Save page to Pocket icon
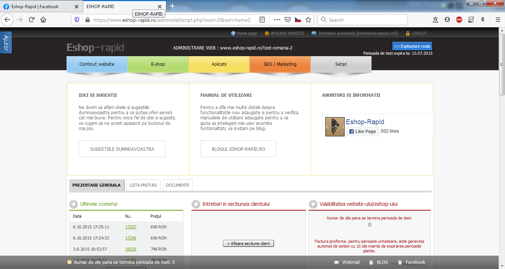Image resolution: width=505 pixels, height=269 pixels. point(287,20)
